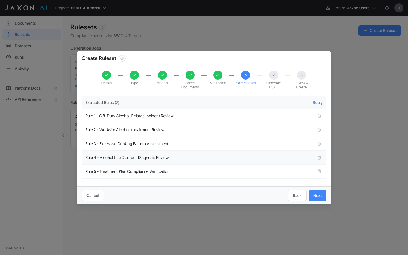The width and height of the screenshot is (408, 255).
Task: Click the Jaxon.AI logo
Action: point(25,8)
